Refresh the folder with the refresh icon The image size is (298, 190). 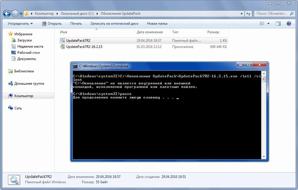(248, 14)
